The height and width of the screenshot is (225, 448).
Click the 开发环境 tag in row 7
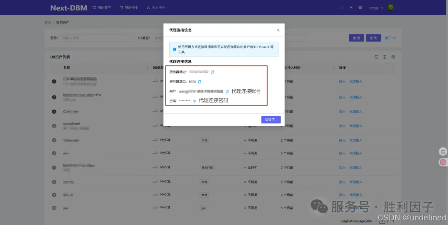point(207,168)
